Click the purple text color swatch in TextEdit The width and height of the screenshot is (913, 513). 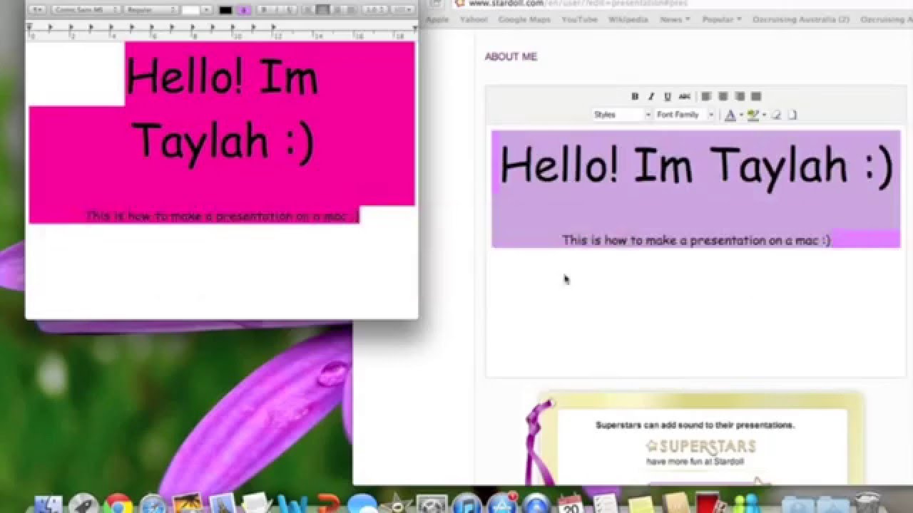(x=247, y=9)
